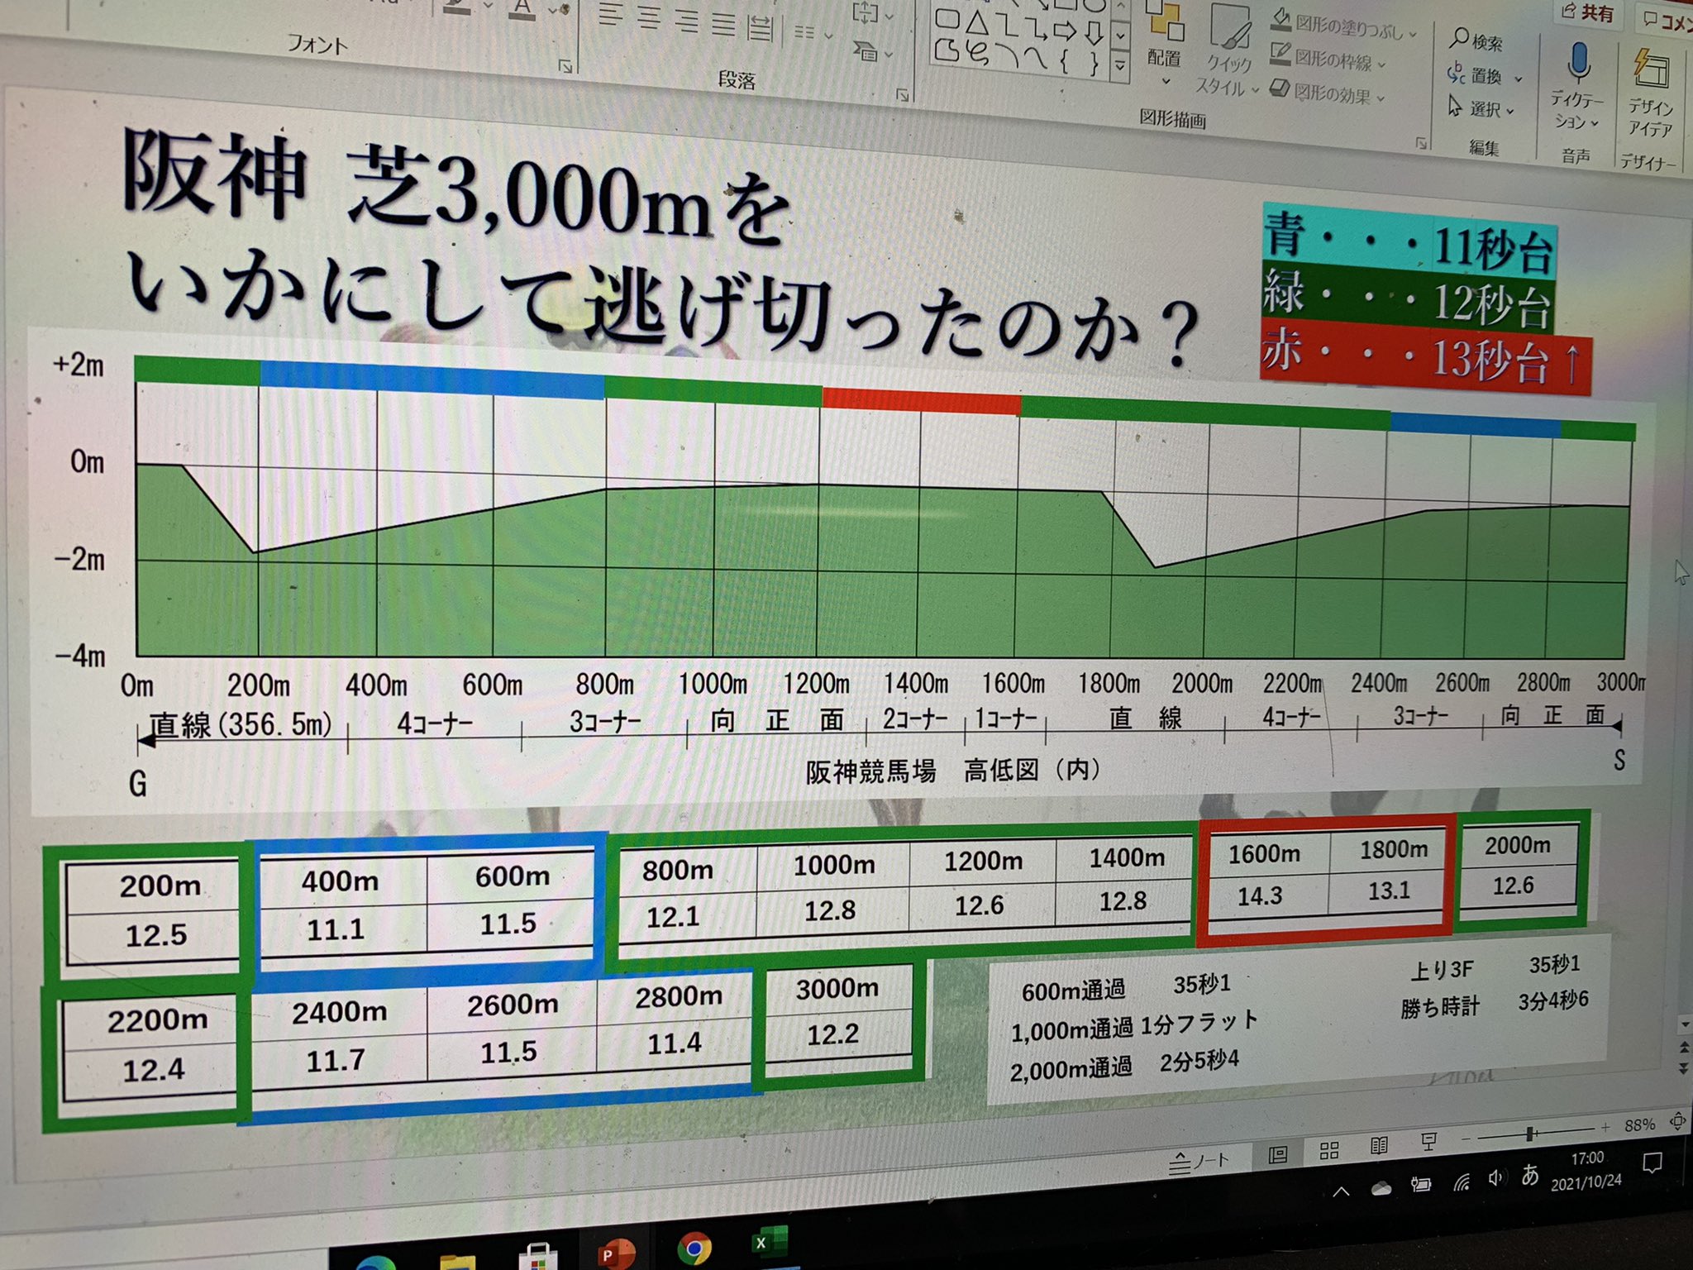Click the zoom slider handle
Screen dimensions: 1693x1270
[1530, 1134]
